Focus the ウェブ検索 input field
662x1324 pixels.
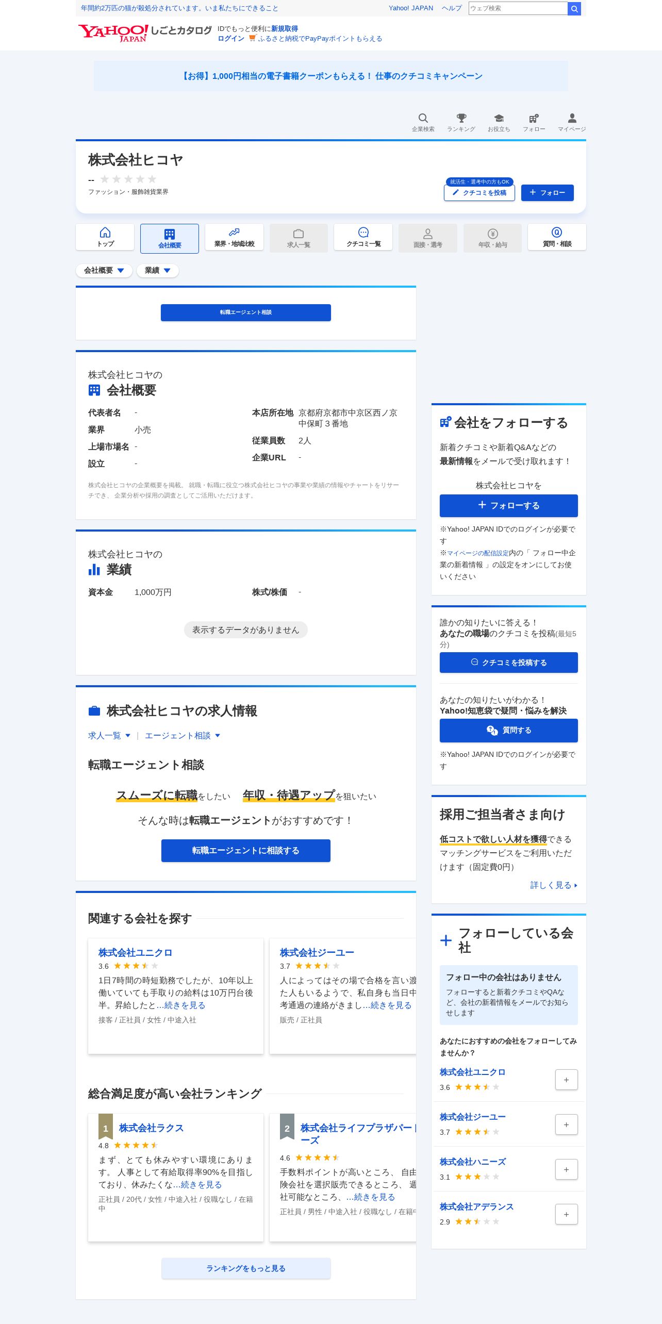(518, 8)
